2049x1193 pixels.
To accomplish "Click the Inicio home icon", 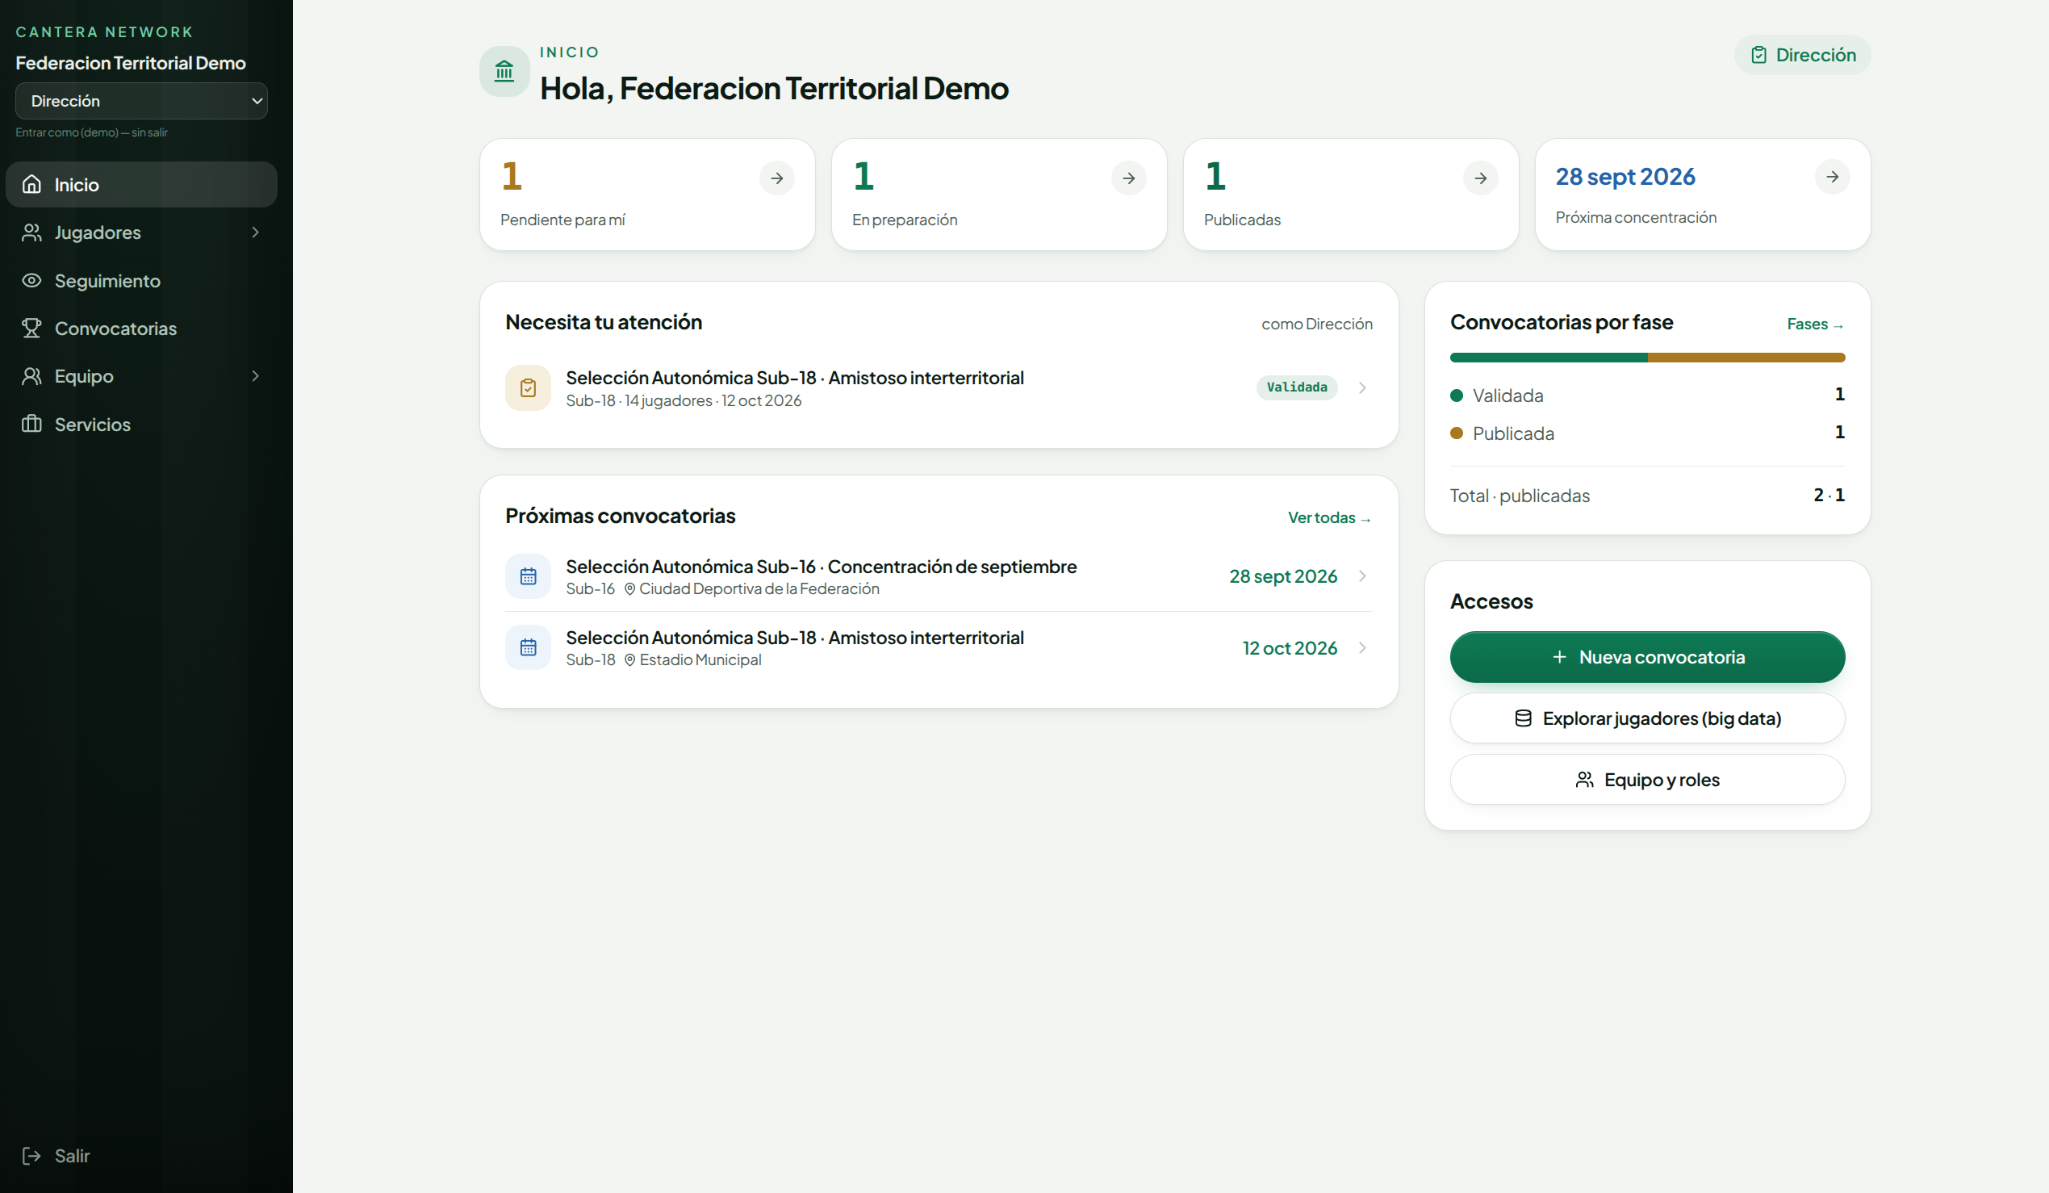I will click(x=31, y=185).
